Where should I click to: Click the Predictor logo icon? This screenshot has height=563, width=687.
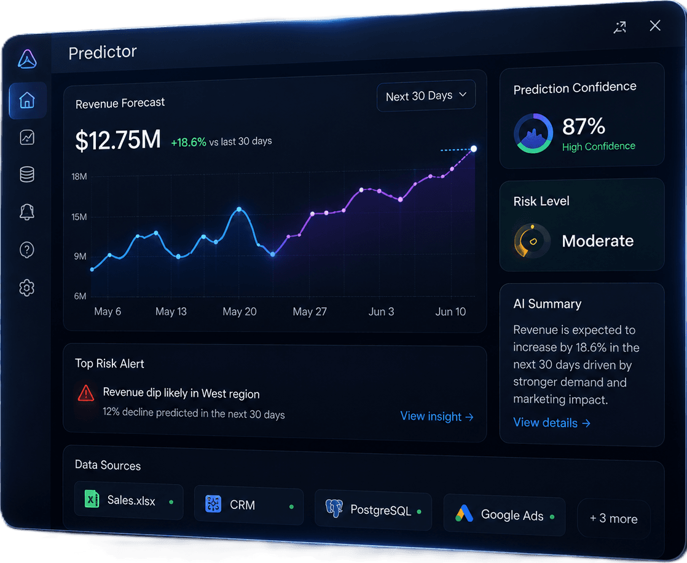pyautogui.click(x=27, y=59)
